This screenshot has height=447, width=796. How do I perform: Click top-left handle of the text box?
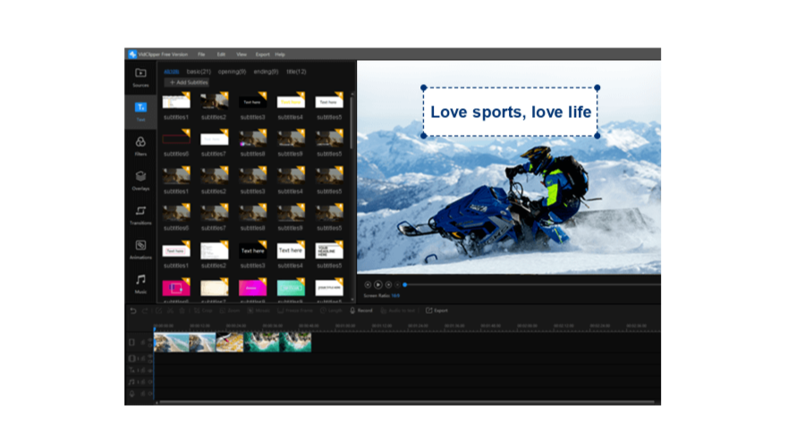pyautogui.click(x=424, y=88)
